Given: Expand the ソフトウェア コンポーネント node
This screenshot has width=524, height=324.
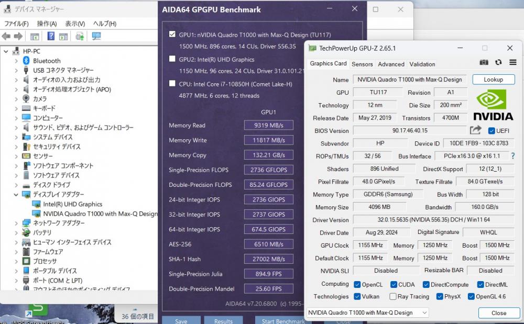Looking at the screenshot, I should click(16, 166).
